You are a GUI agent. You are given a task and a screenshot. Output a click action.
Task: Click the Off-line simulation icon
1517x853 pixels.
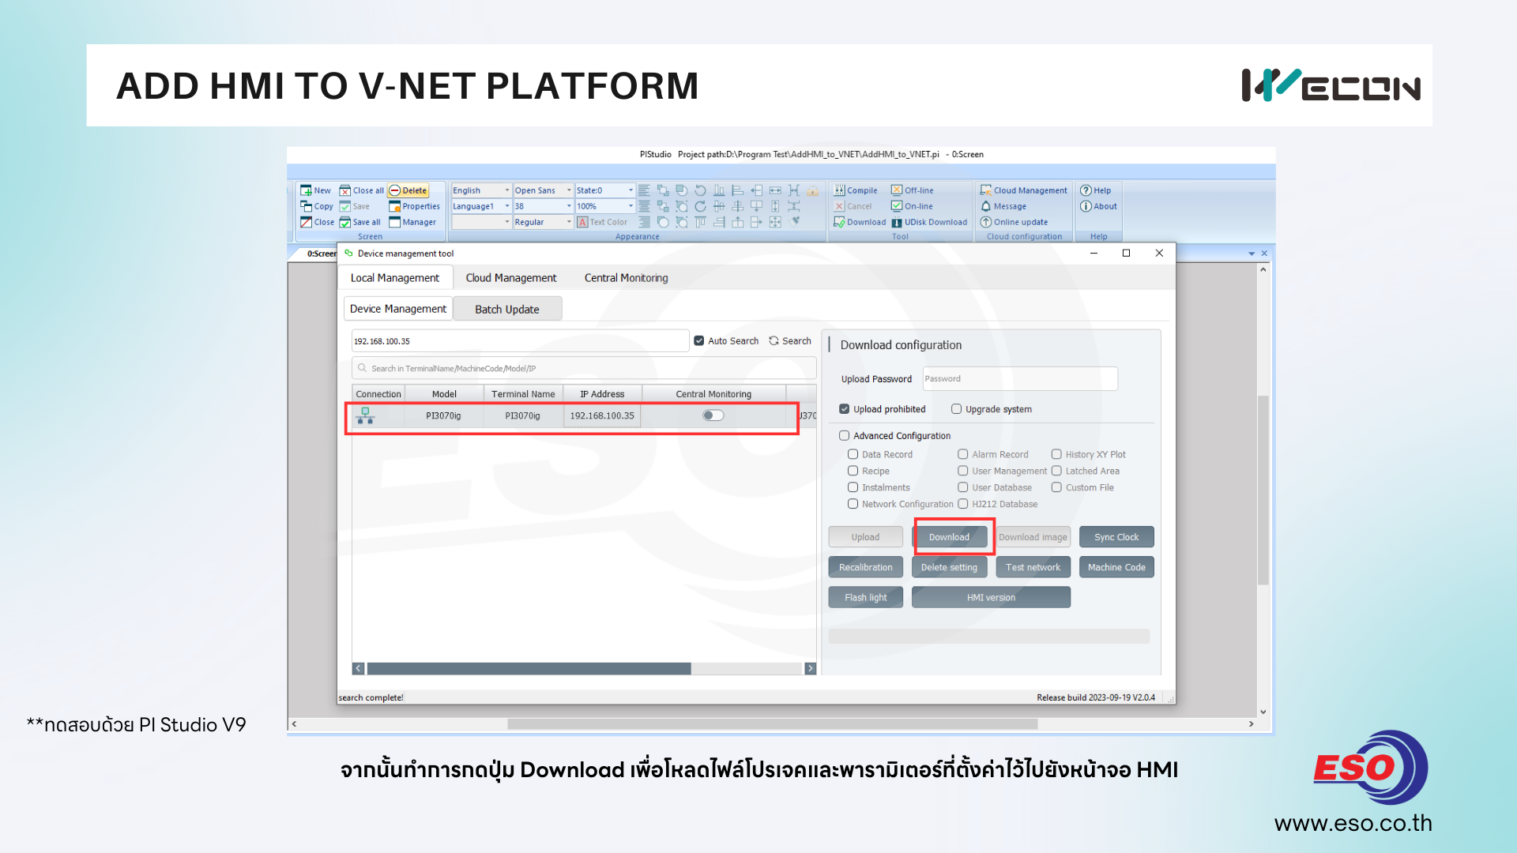pyautogui.click(x=897, y=190)
